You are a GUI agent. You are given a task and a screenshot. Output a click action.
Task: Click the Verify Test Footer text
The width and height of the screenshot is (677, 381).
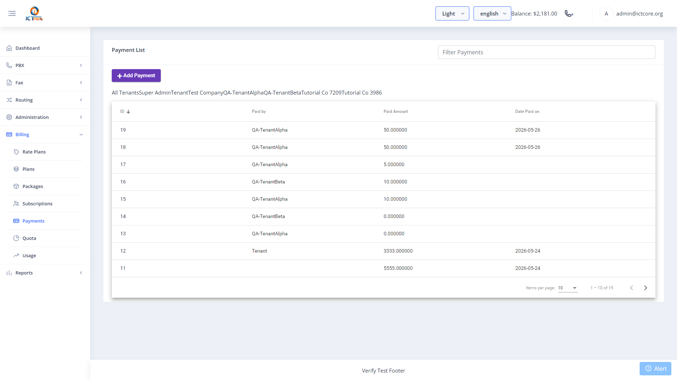tap(383, 371)
